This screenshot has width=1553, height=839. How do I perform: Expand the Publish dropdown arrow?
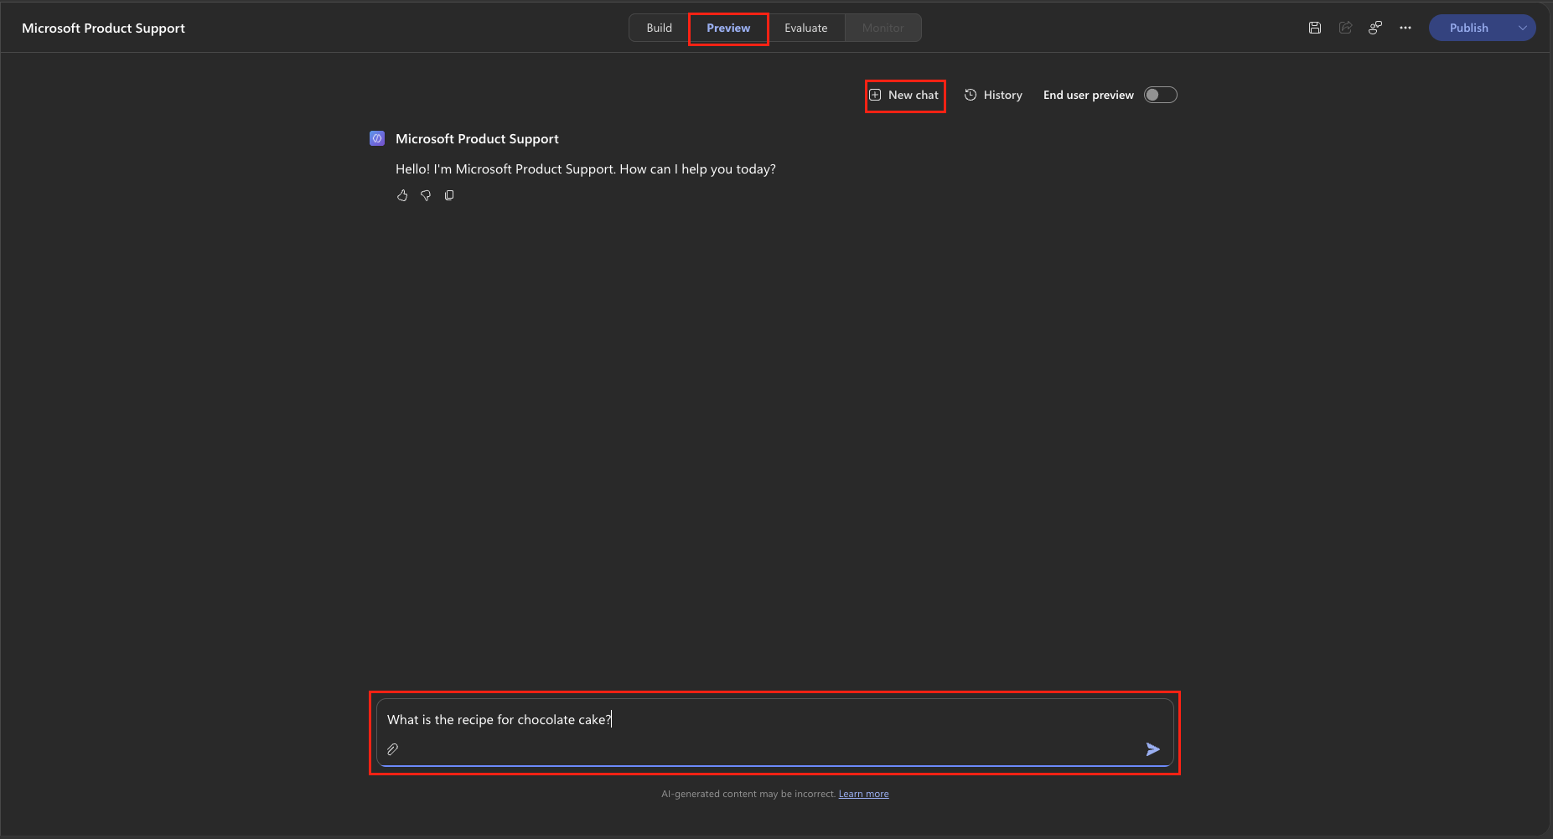coord(1523,28)
